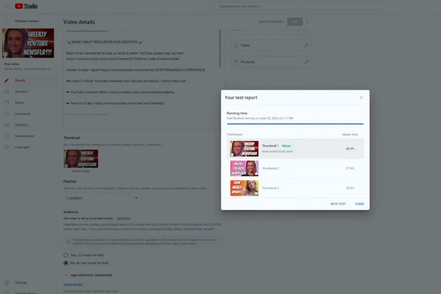Open the Comments sidebar icon
This screenshot has width=441, height=294.
(x=7, y=114)
